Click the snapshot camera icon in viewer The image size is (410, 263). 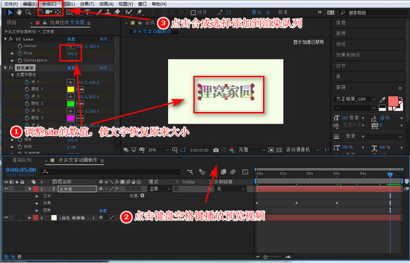[x=216, y=150]
